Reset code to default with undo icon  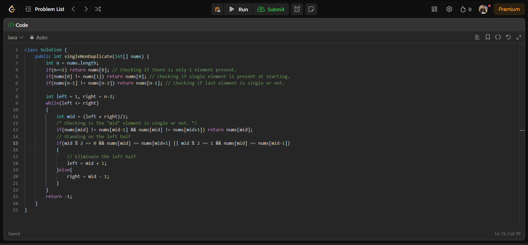tap(509, 38)
